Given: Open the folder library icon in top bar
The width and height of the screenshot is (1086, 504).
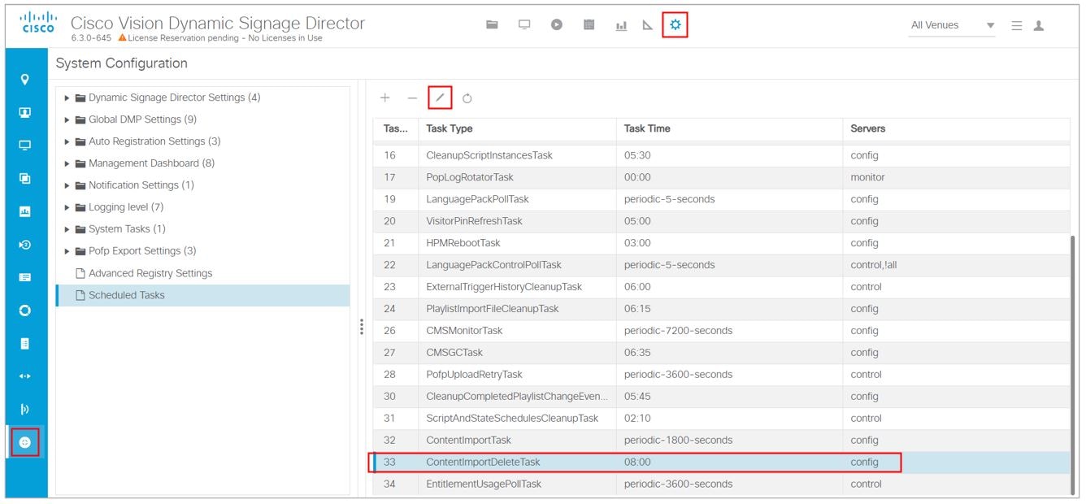Looking at the screenshot, I should [492, 25].
